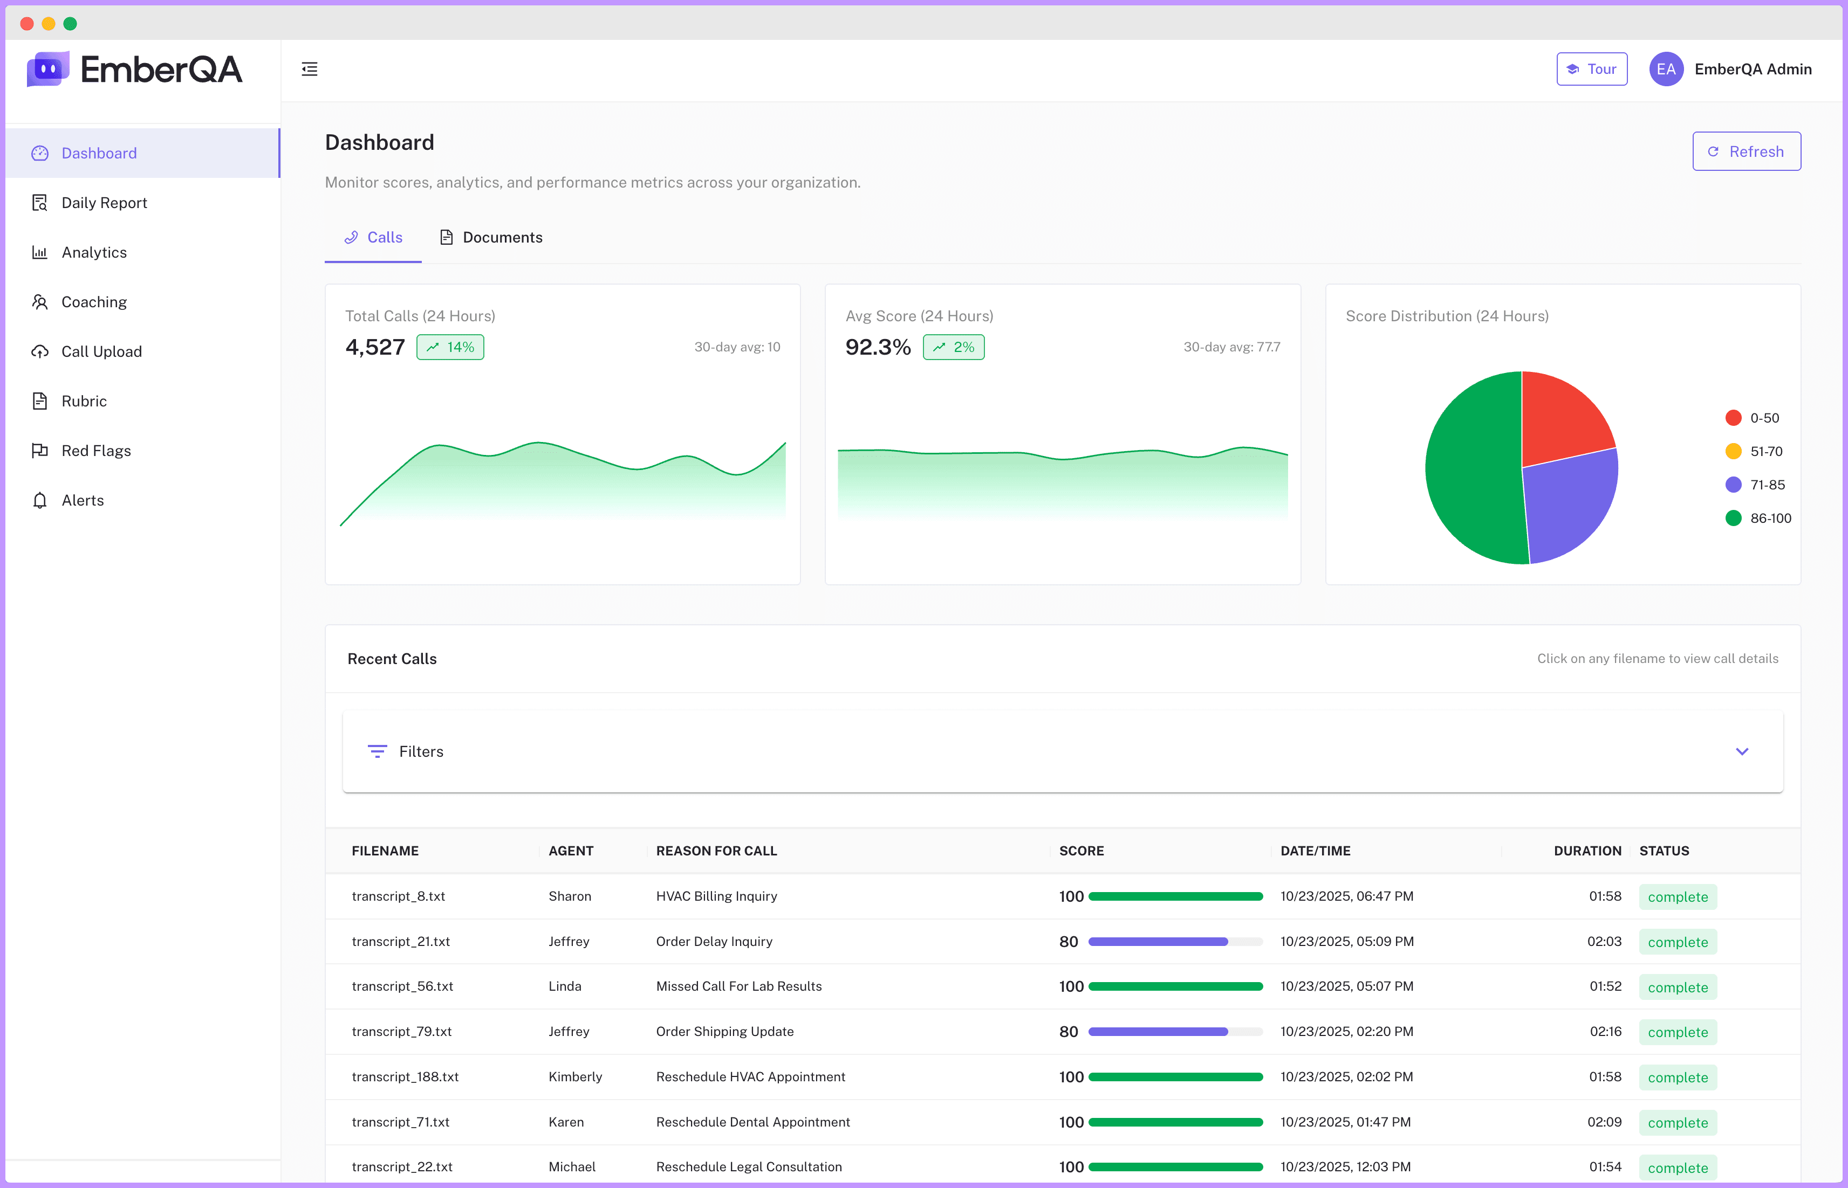Open transcript_56.txt call details
The height and width of the screenshot is (1188, 1848).
pyautogui.click(x=402, y=986)
